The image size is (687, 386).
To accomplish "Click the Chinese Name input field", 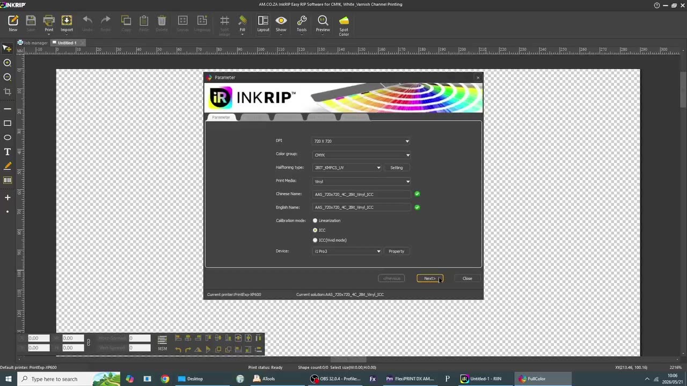I will 362,194.
